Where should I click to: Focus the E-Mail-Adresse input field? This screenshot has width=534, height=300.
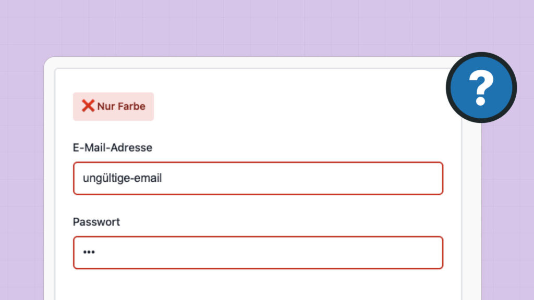pos(258,178)
